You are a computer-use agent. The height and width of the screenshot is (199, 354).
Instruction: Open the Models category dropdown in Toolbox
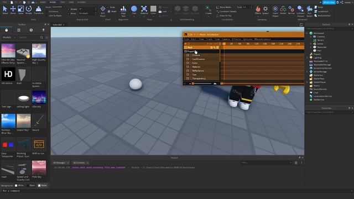(9, 37)
